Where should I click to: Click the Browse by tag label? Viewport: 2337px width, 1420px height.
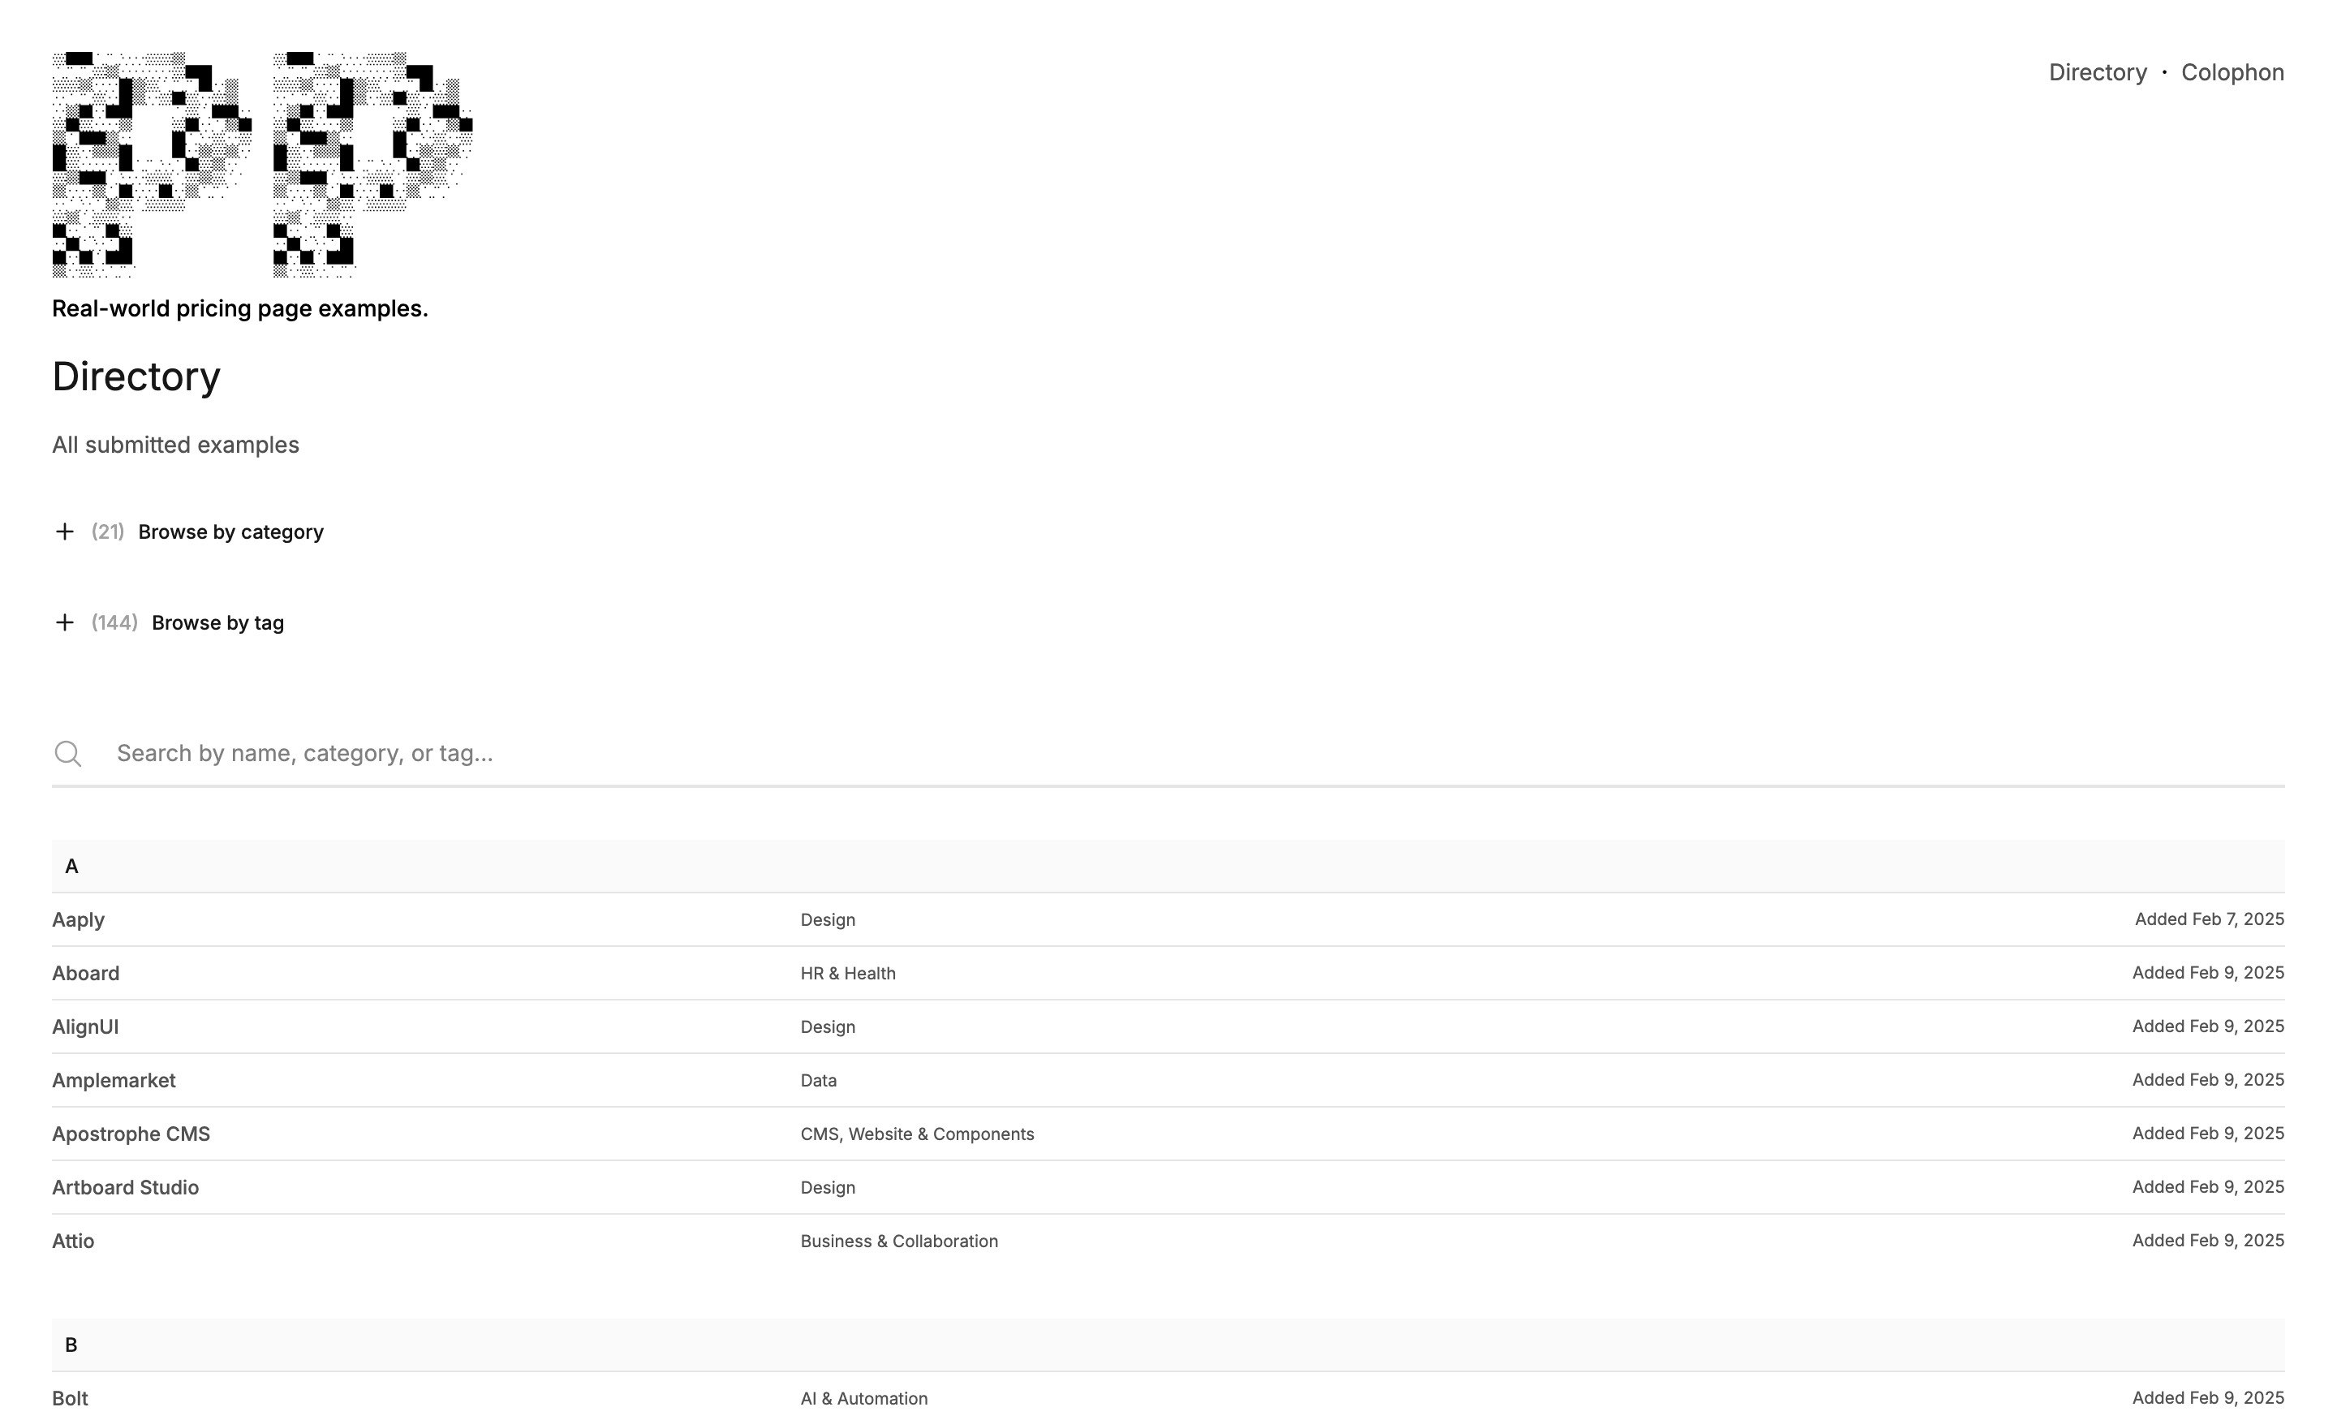pos(217,623)
